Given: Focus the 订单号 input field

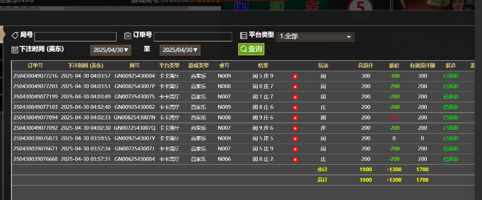Looking at the screenshot, I should click(x=193, y=37).
